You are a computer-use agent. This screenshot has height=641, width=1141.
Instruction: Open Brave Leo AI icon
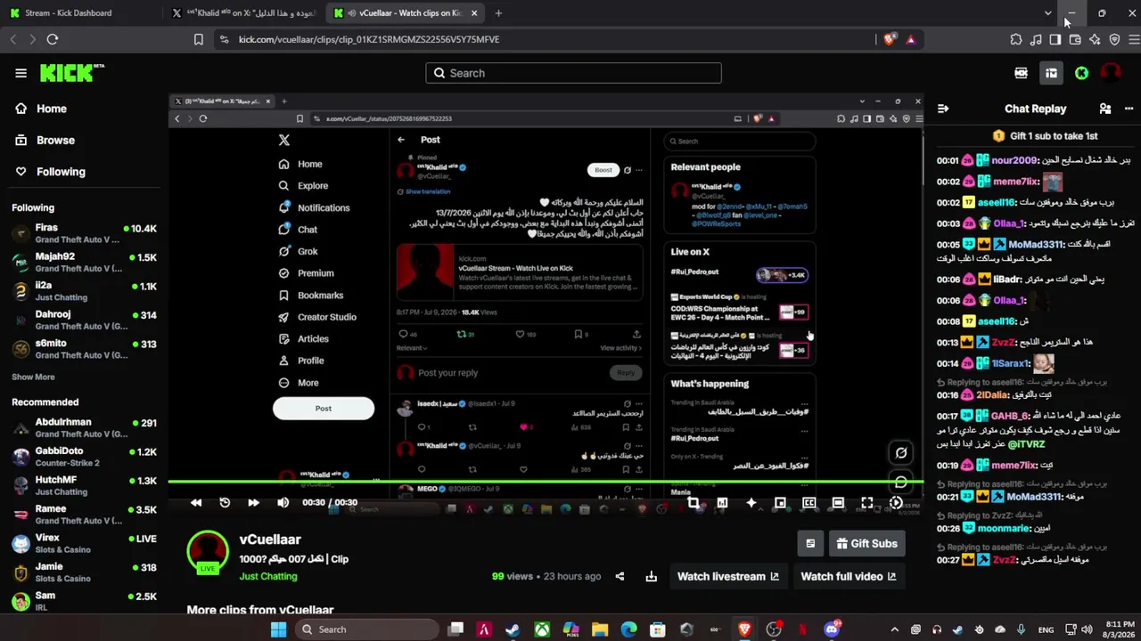coord(1095,39)
